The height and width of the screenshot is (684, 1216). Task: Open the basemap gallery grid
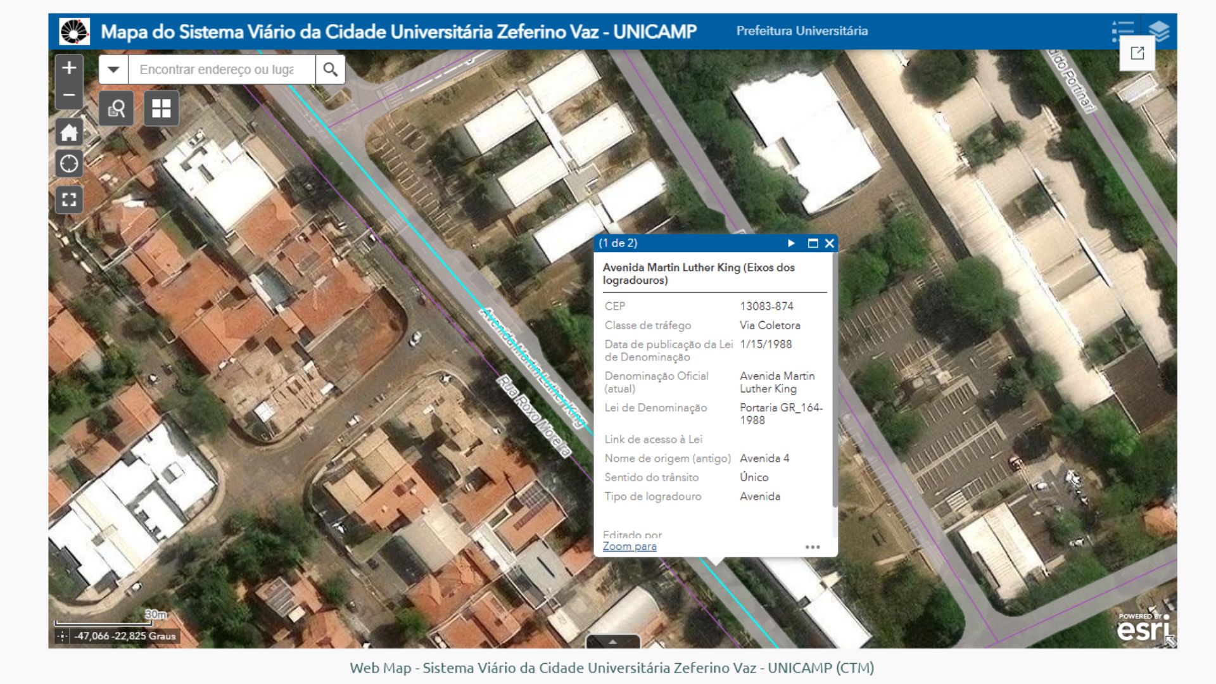point(161,109)
